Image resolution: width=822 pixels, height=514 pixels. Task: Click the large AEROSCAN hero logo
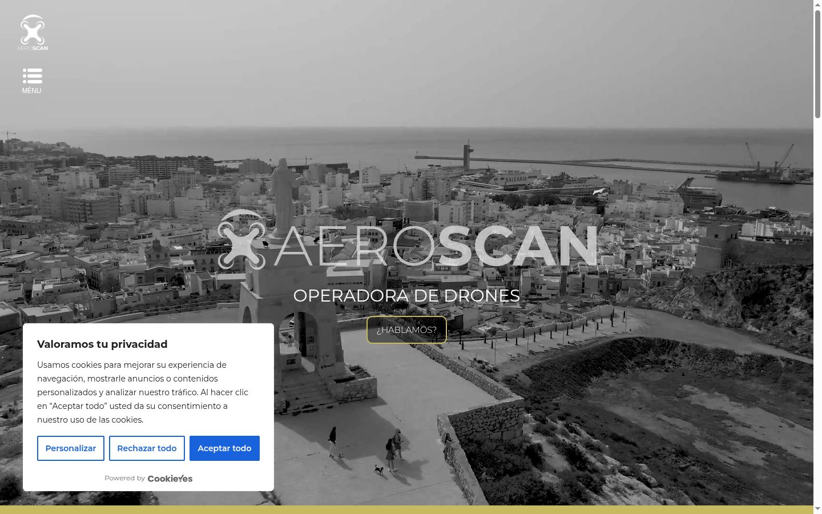click(407, 240)
